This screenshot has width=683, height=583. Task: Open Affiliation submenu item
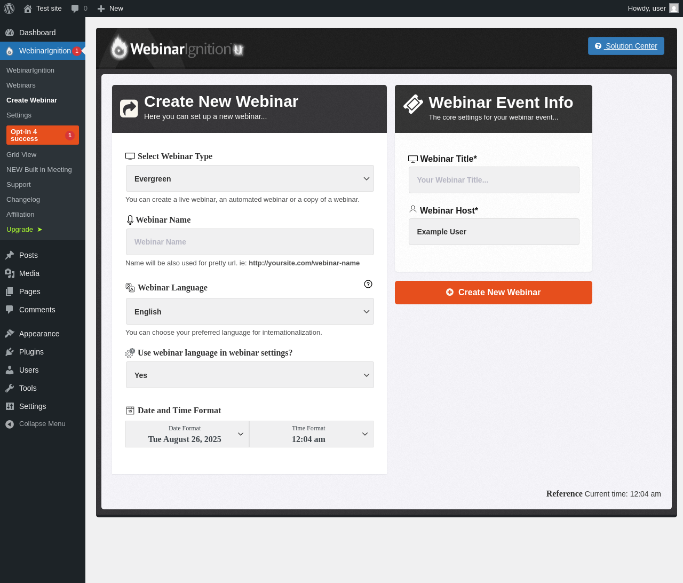(x=20, y=215)
